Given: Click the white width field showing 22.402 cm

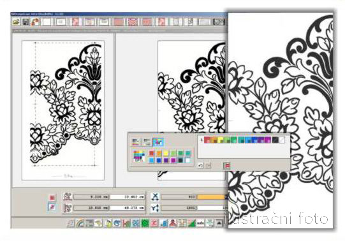Looking at the screenshot, I should [x=128, y=197].
